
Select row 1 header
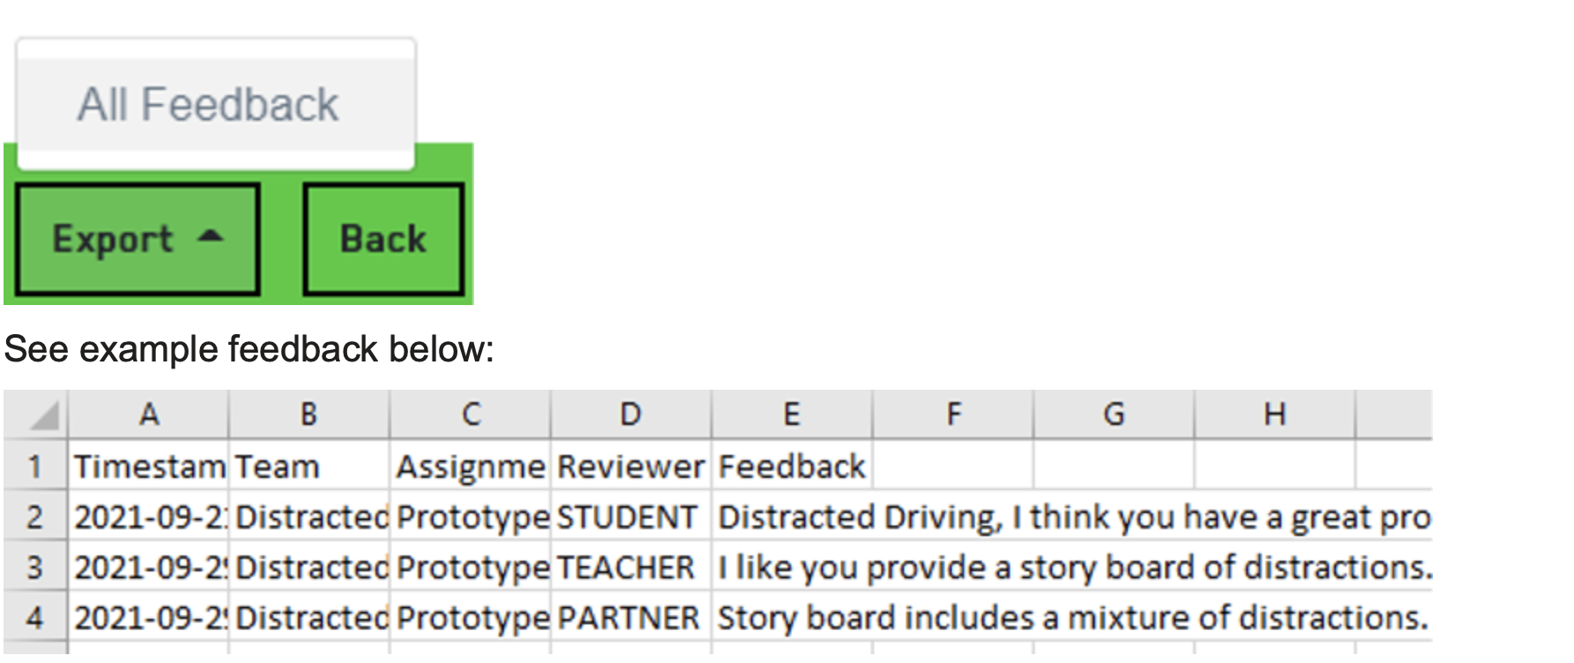point(35,466)
